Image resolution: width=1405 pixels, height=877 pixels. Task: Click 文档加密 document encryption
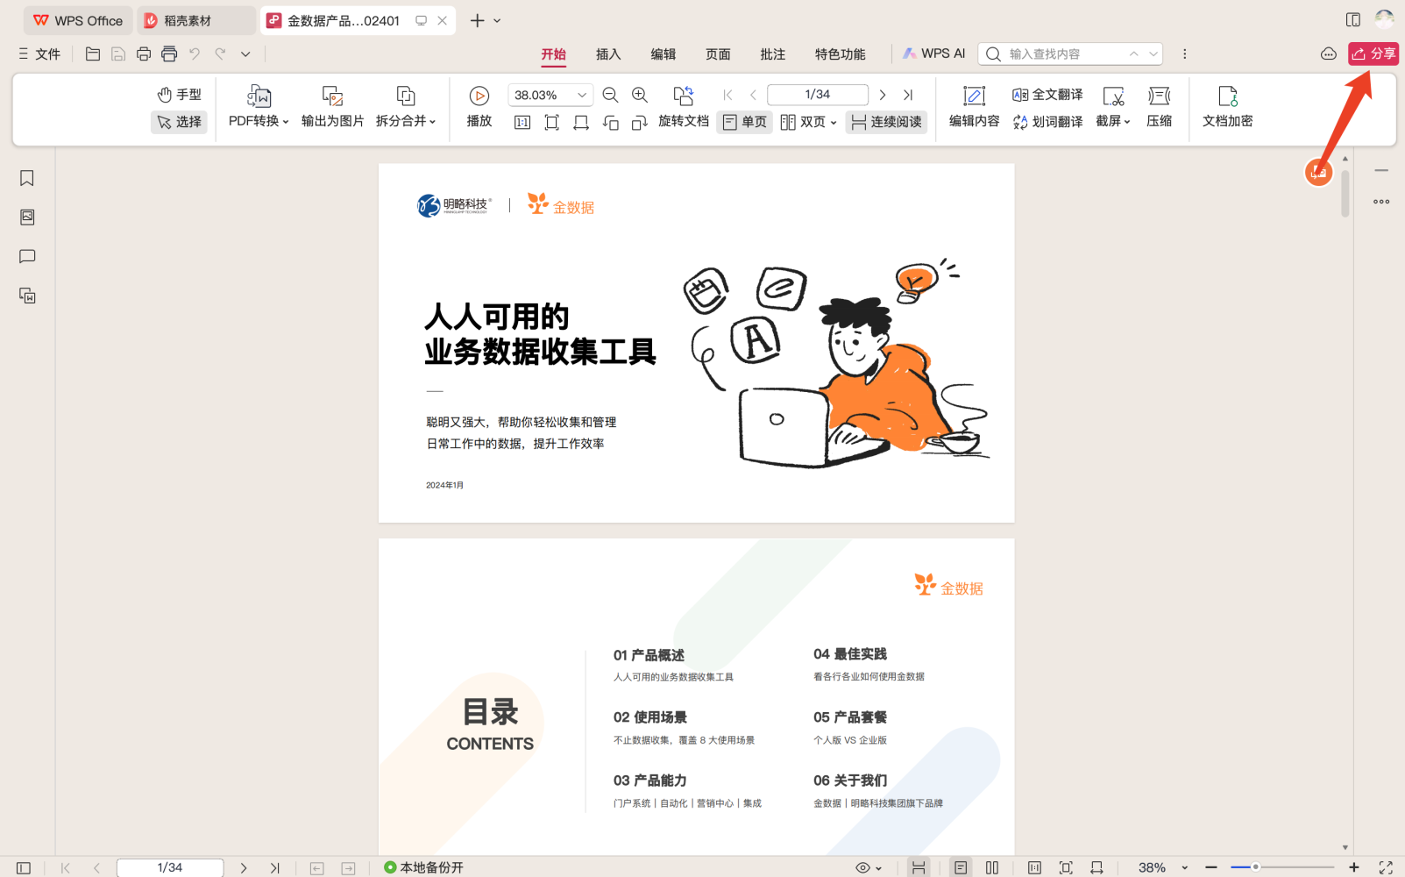click(x=1227, y=107)
